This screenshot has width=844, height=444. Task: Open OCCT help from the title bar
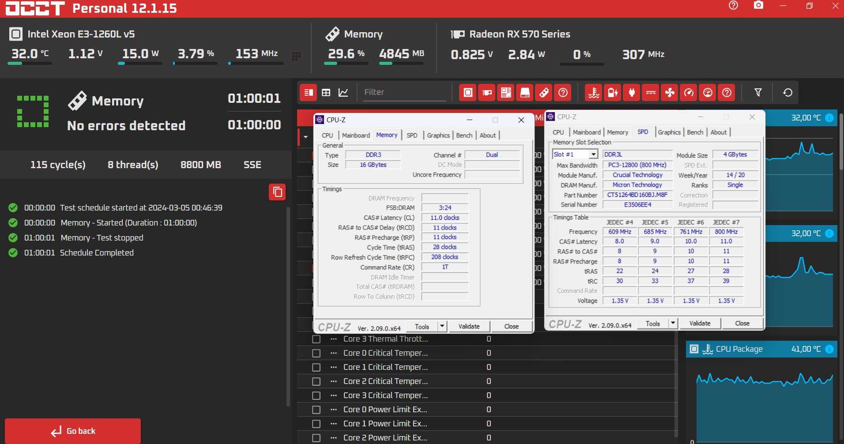point(733,5)
